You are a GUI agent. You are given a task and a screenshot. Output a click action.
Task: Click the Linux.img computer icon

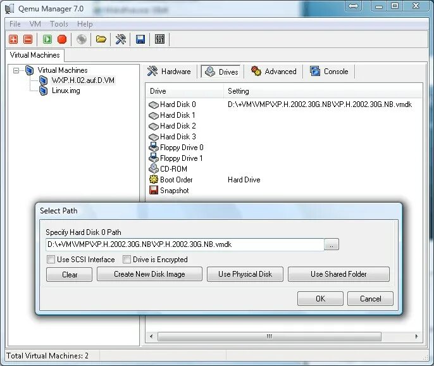pos(43,91)
